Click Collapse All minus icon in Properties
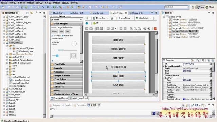 click(213, 60)
